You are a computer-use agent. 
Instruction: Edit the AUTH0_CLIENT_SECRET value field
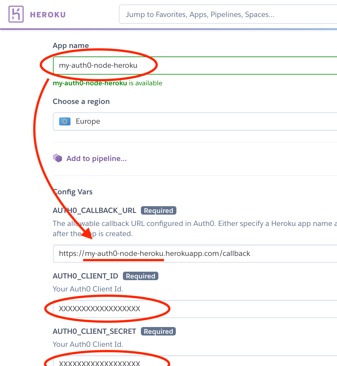195,361
